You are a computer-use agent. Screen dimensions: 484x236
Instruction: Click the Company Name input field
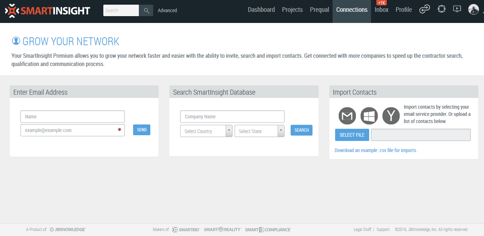coord(232,117)
